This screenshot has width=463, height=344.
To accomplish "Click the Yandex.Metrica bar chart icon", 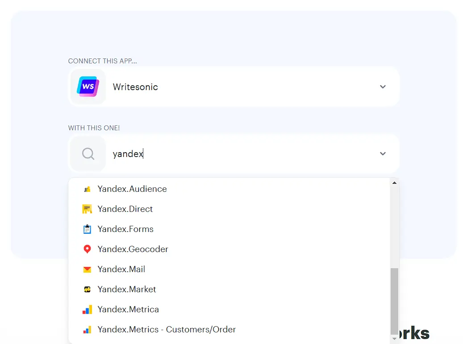I will pos(87,310).
